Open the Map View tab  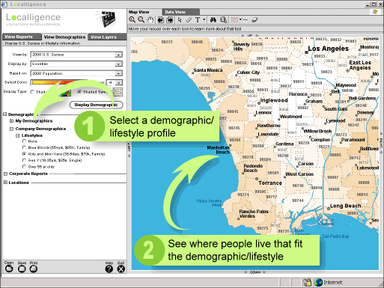[144, 12]
